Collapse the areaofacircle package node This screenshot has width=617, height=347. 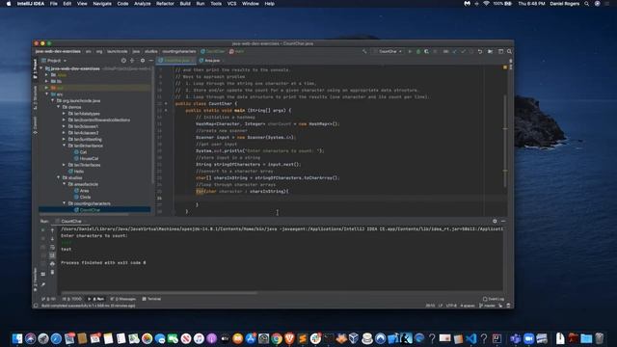(65, 184)
